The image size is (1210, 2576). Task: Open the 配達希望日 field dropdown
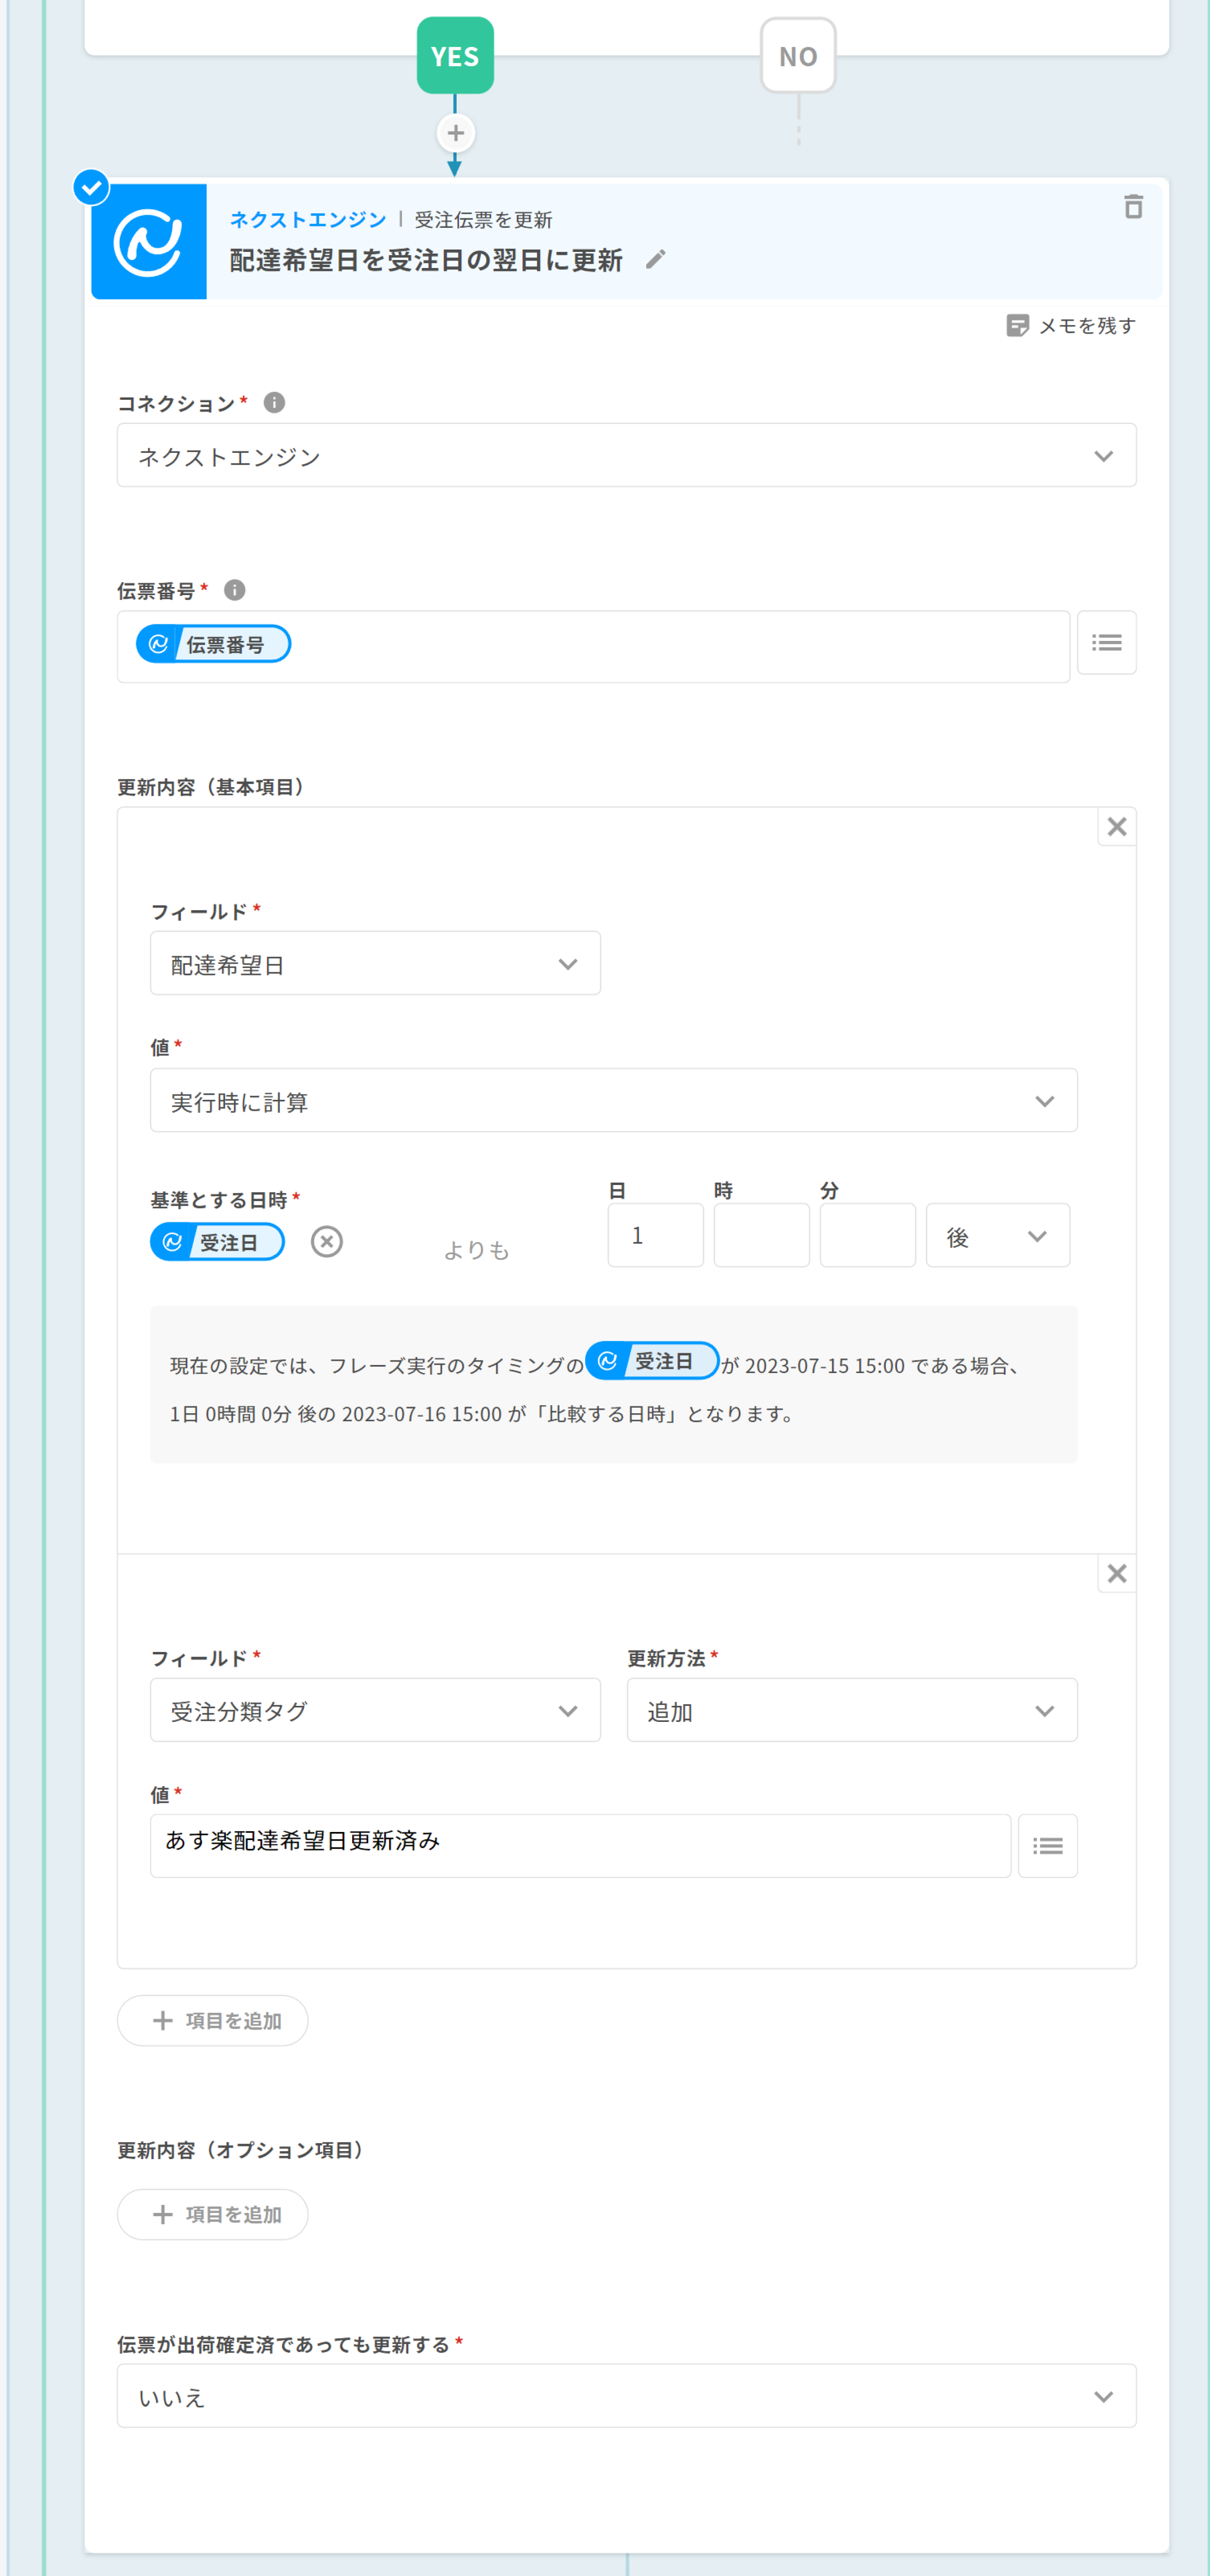(x=375, y=964)
